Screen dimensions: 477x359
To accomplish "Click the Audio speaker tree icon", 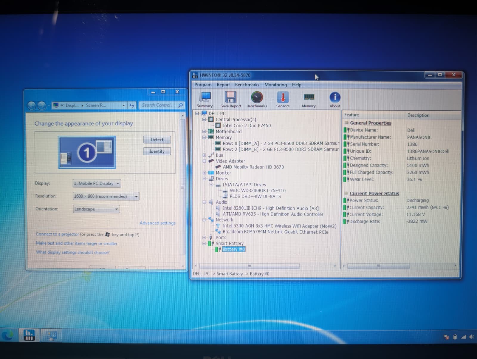I will 211,202.
